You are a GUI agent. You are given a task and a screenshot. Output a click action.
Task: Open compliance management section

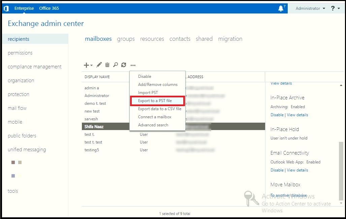tap(34, 67)
